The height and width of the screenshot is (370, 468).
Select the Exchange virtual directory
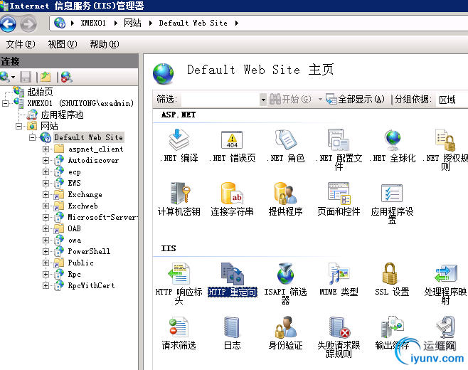click(x=85, y=195)
